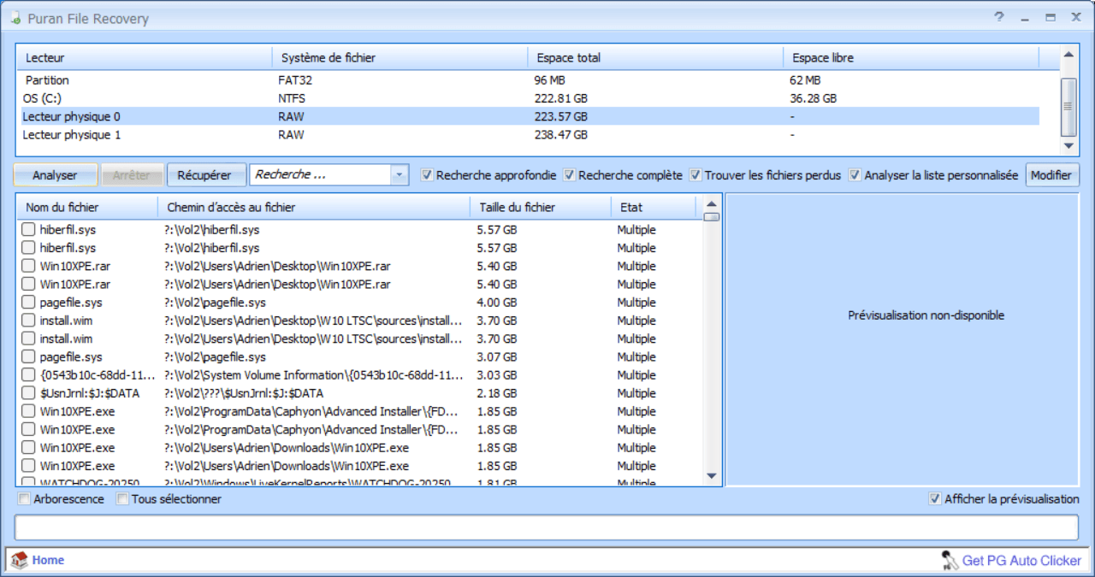The image size is (1095, 577).
Task: Click the Espace total column header
Action: (655, 58)
